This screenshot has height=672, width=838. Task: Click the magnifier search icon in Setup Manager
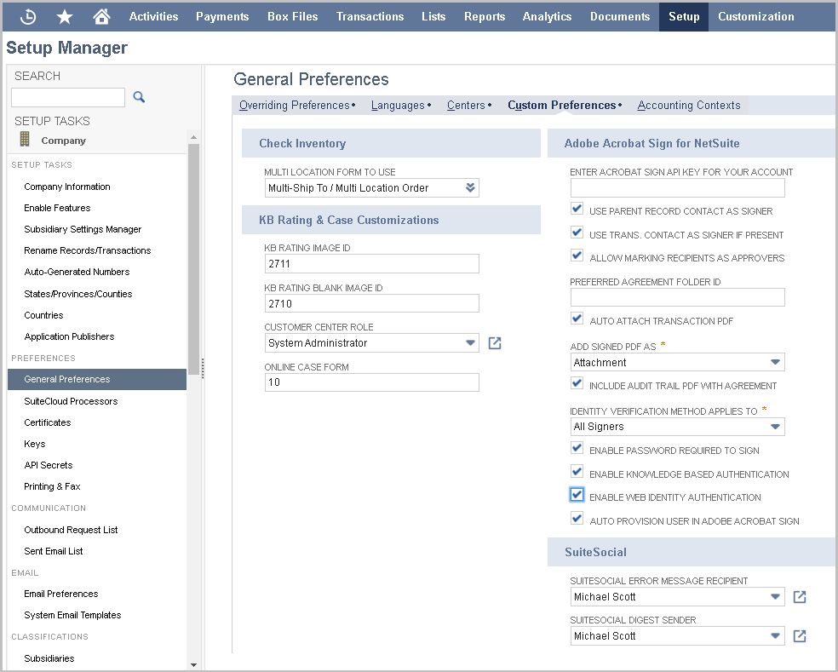click(139, 97)
